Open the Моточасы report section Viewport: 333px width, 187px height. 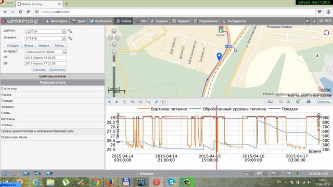tap(52, 119)
